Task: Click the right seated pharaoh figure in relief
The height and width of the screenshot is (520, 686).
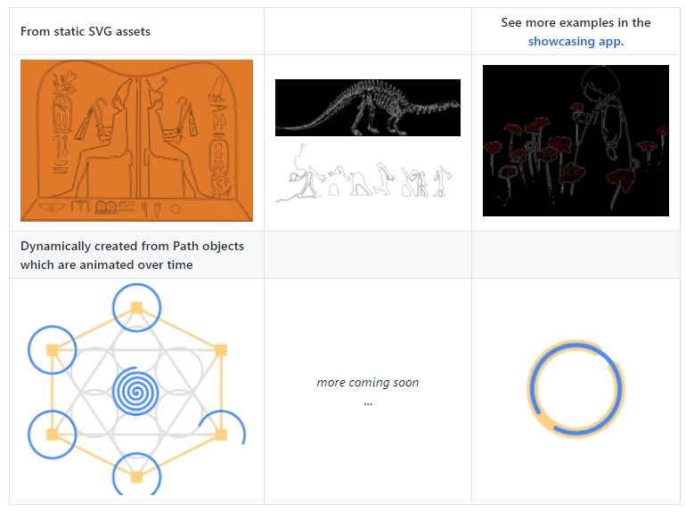Action: [x=173, y=140]
